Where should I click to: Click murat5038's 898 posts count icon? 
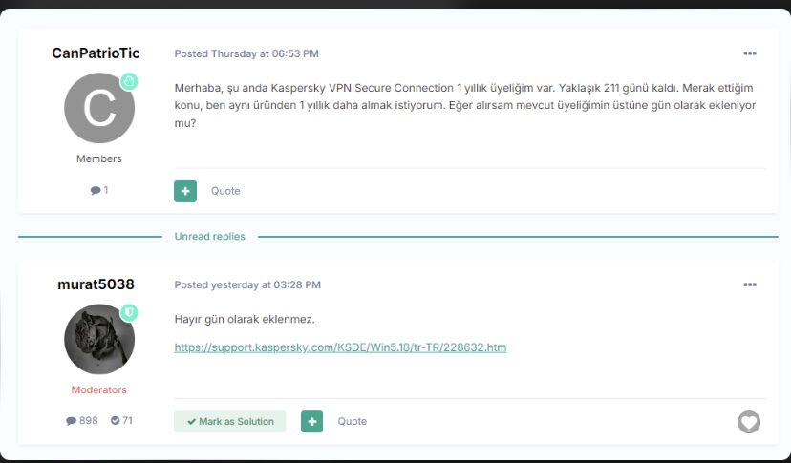tap(71, 421)
